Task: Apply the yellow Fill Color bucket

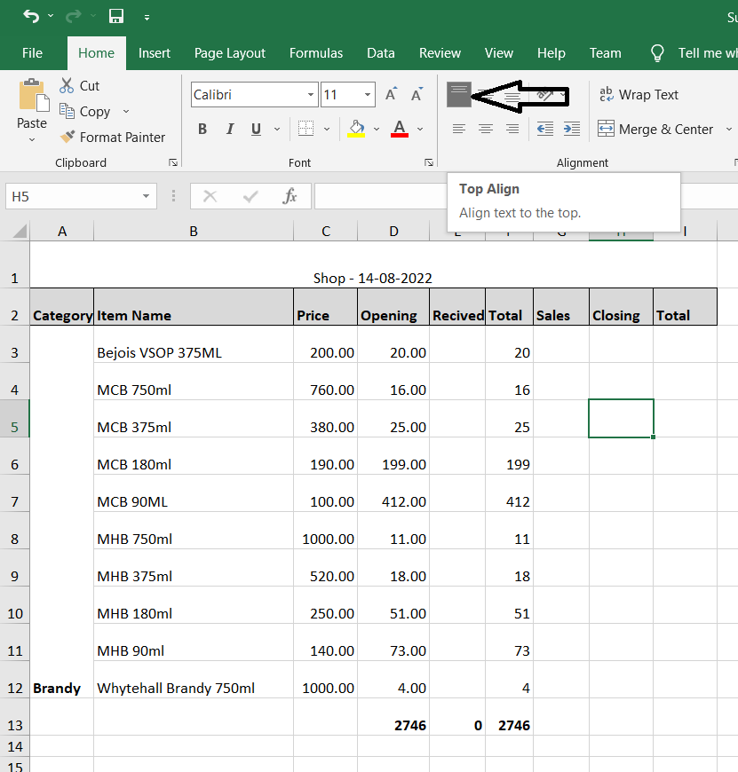Action: 357,129
